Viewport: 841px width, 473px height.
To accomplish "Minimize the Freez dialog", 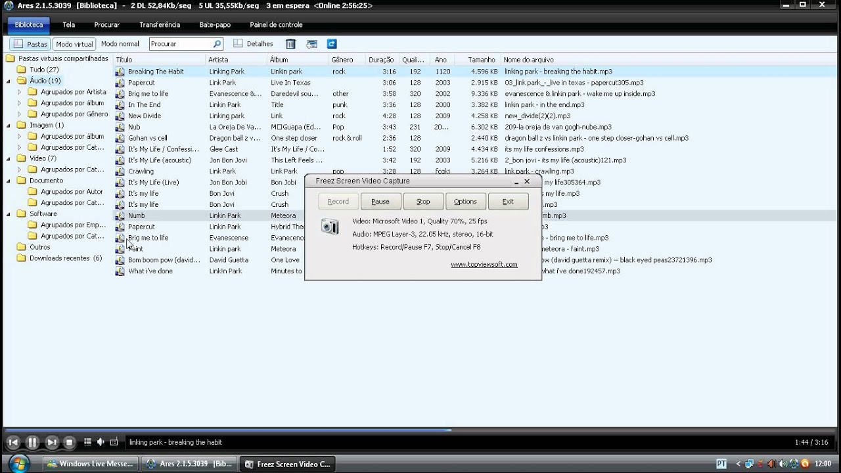I will click(x=516, y=182).
